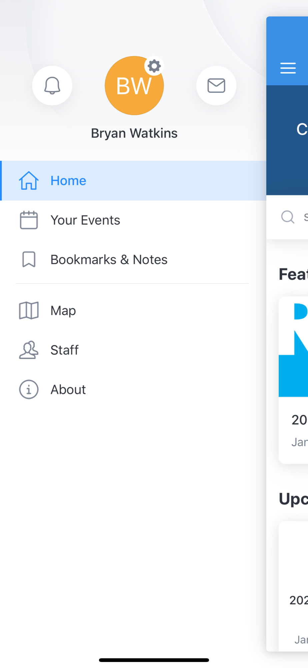Click the About info icon

(x=29, y=389)
